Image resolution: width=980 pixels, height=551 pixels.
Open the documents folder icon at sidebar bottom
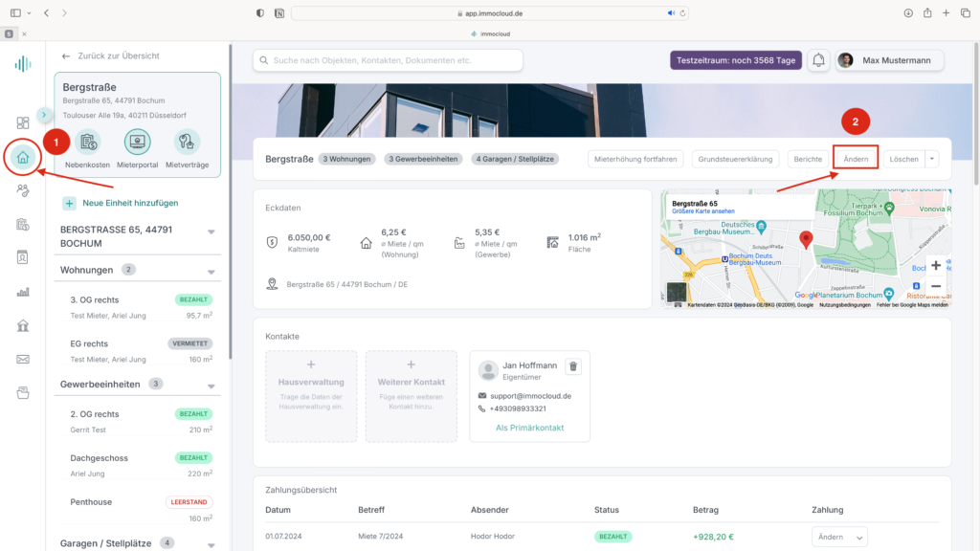23,393
